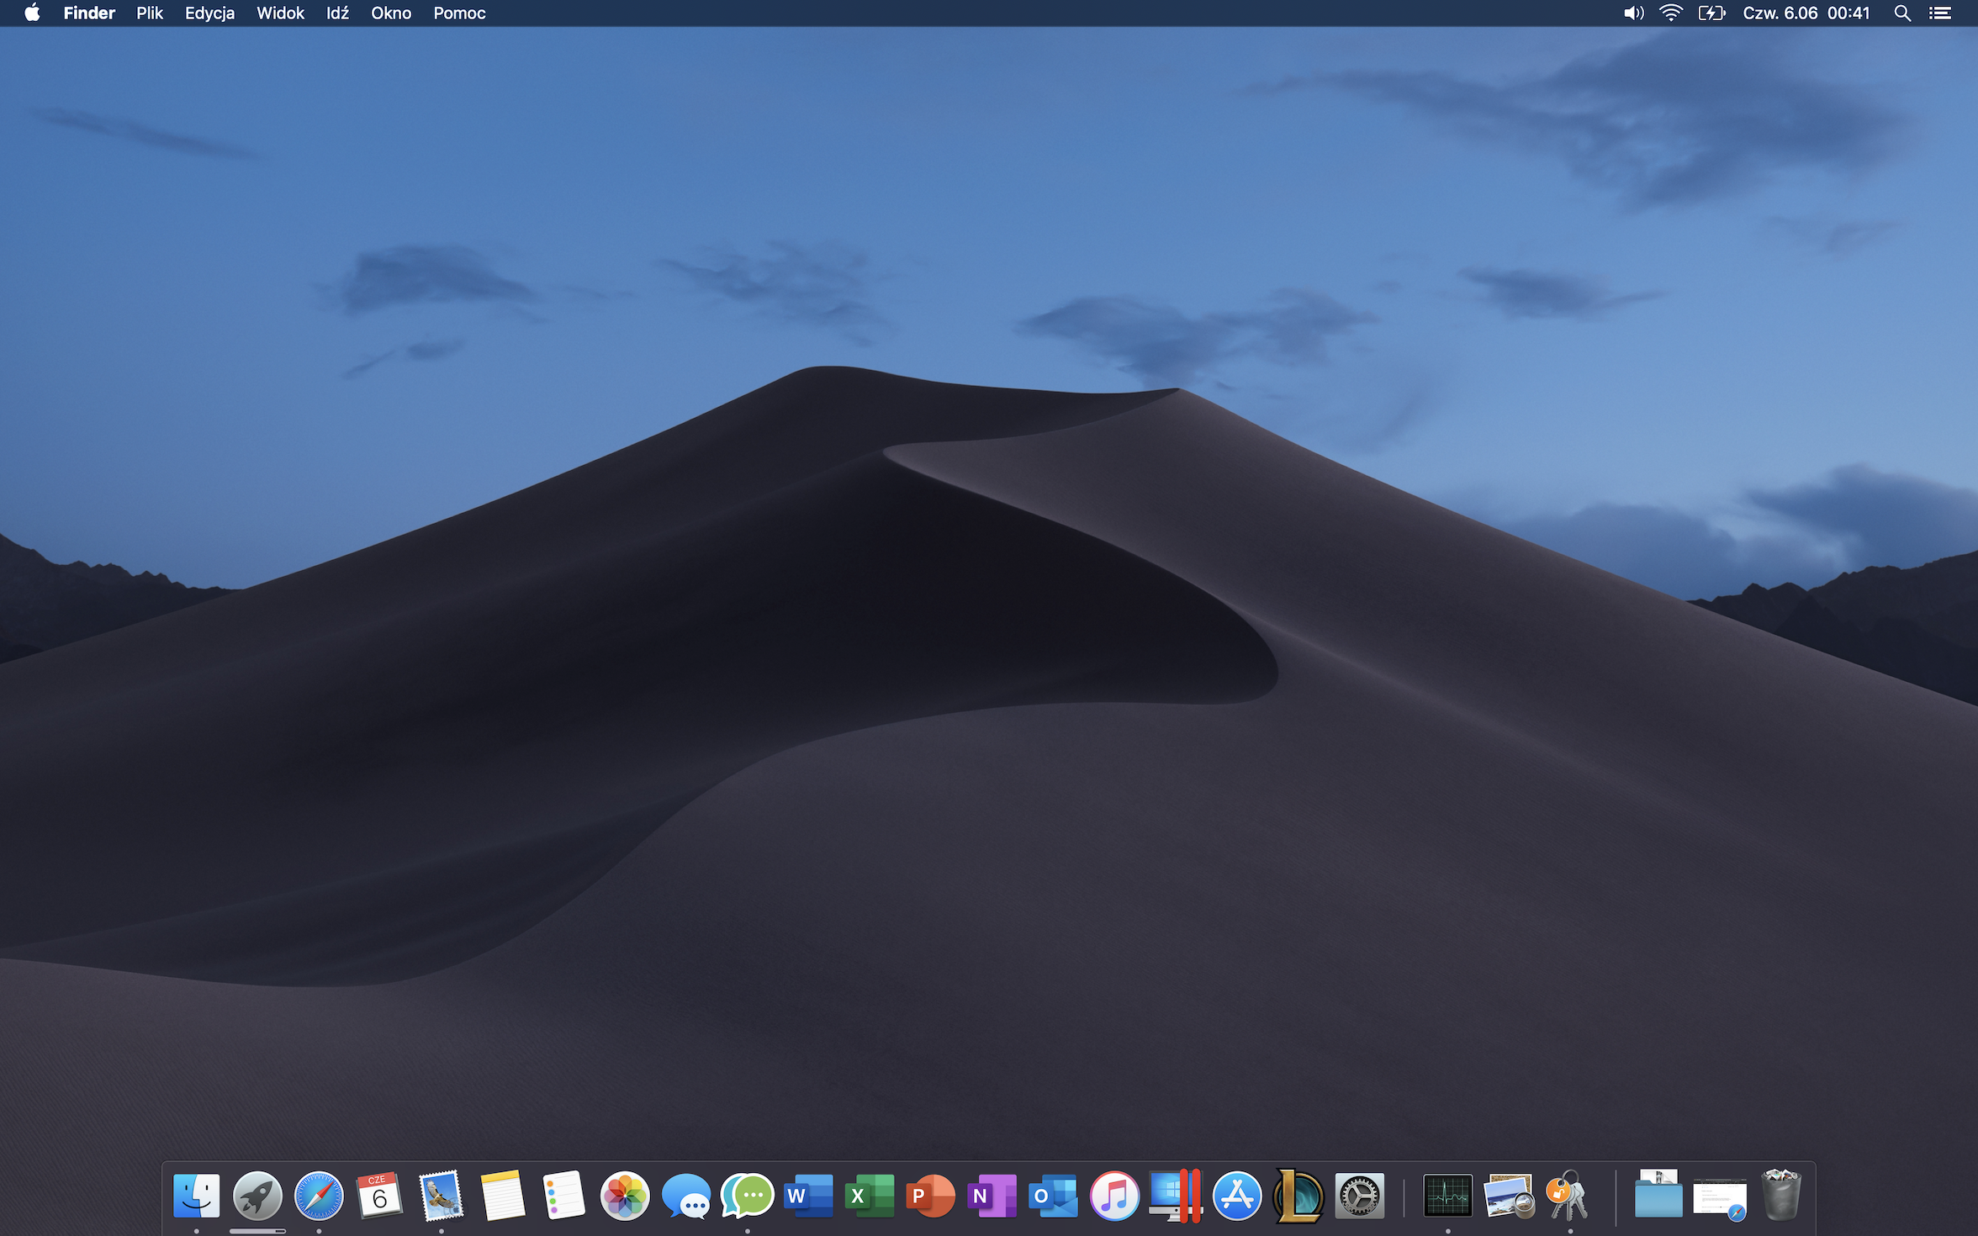The image size is (1978, 1236).
Task: Open the Photos app icon
Action: (x=625, y=1195)
